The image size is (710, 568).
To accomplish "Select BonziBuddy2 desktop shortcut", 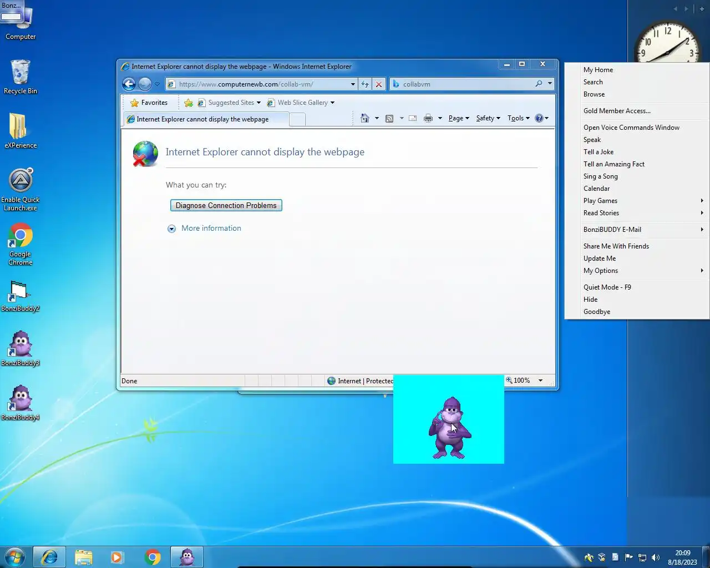I will pos(21,296).
